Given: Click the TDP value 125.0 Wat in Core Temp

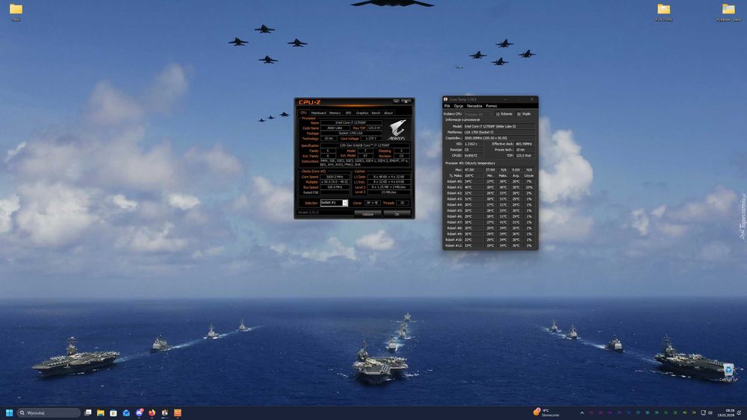Looking at the screenshot, I should click(x=524, y=155).
